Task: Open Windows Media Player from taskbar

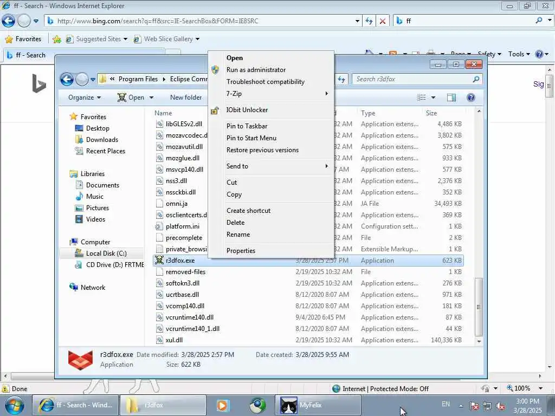Action: [x=223, y=405]
